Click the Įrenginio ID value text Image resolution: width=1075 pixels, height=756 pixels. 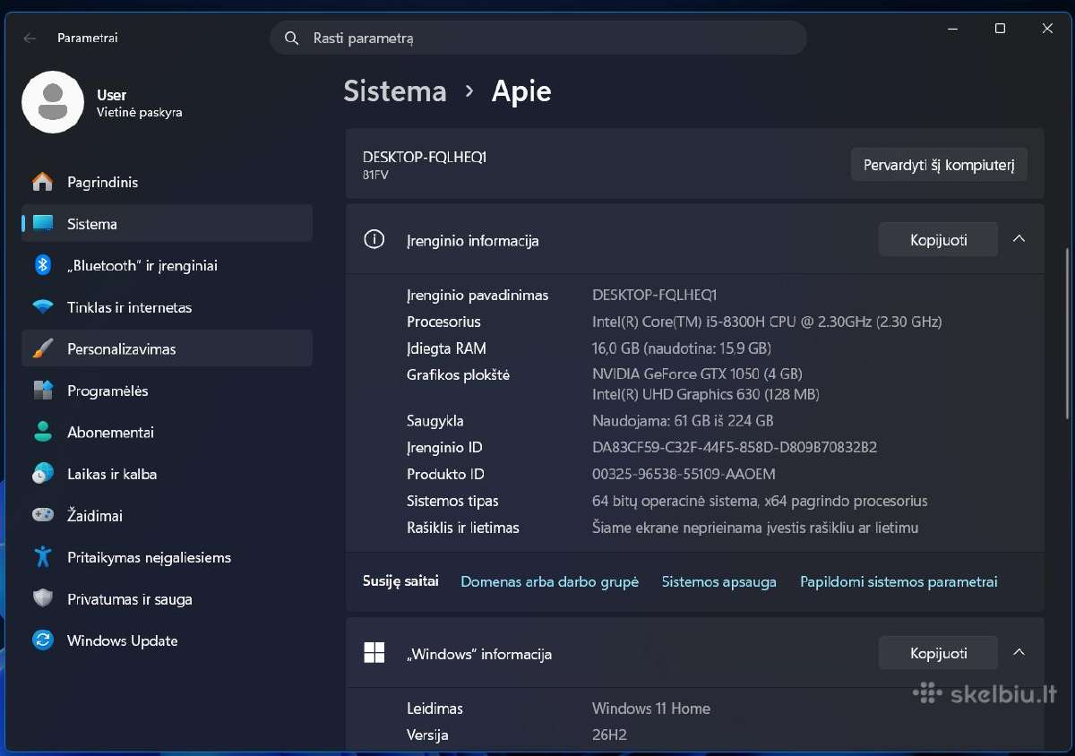[735, 447]
